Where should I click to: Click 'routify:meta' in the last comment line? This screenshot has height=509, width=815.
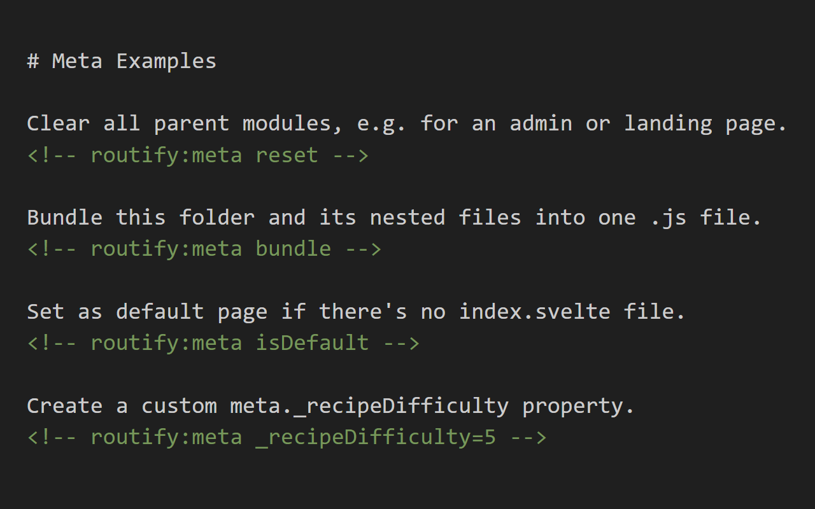click(x=166, y=437)
